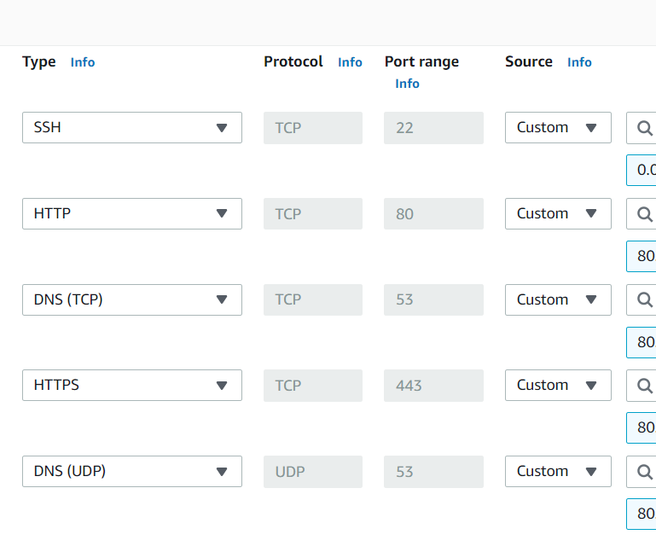Open Source Custom dropdown for HTTP rule
The height and width of the screenshot is (552, 656).
pos(558,213)
